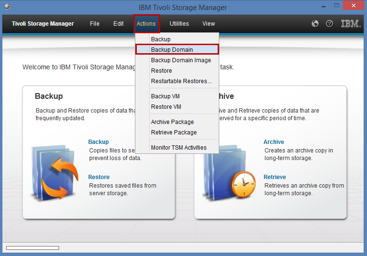Image resolution: width=367 pixels, height=256 pixels.
Task: Choose Backup VM from the menu
Action: pos(177,96)
